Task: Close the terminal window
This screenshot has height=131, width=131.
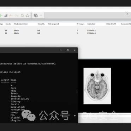Action: coord(75,50)
